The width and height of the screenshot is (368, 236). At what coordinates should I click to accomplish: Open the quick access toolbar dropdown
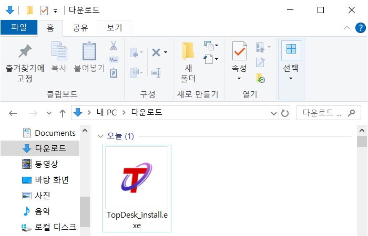click(x=56, y=11)
